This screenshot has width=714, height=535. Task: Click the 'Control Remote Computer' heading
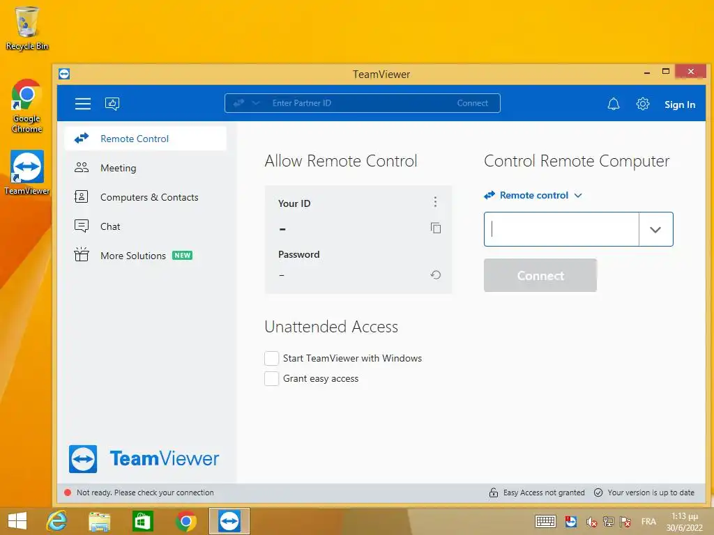click(577, 161)
